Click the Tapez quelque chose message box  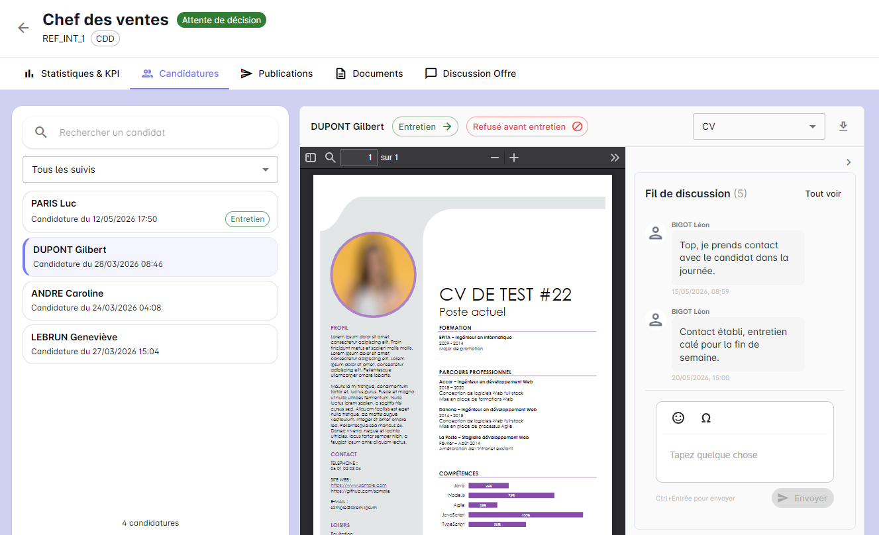pyautogui.click(x=745, y=455)
